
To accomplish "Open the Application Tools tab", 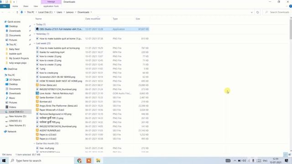I will tap(51, 6).
